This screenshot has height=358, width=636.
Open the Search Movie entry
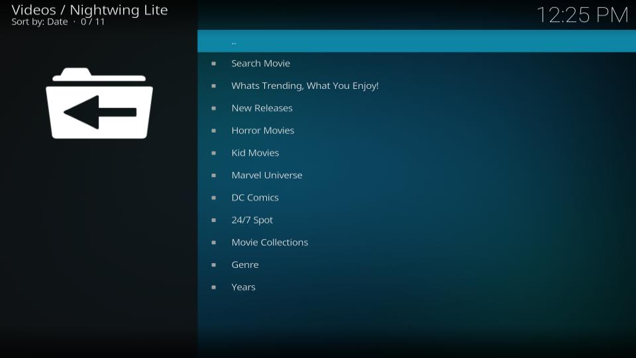click(x=417, y=64)
